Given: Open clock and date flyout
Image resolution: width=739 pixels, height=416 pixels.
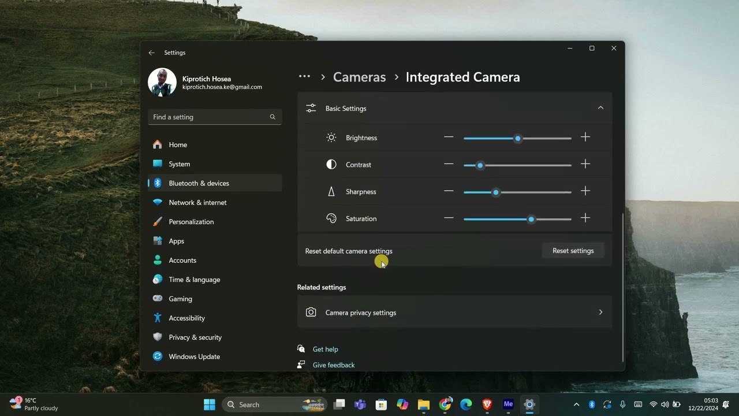Looking at the screenshot, I should 703,404.
